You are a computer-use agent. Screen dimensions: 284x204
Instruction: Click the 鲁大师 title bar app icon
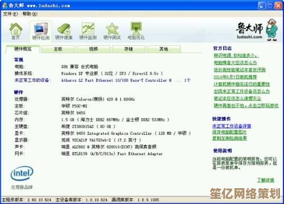click(x=5, y=6)
